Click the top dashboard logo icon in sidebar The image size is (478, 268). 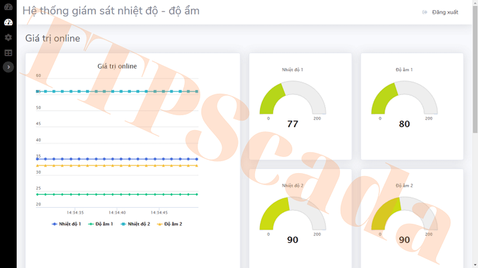[x=8, y=7]
